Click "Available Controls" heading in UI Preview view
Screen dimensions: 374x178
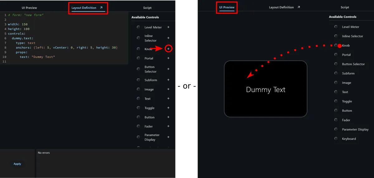pyautogui.click(x=343, y=17)
